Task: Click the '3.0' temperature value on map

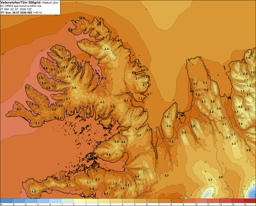Action: coord(148,77)
